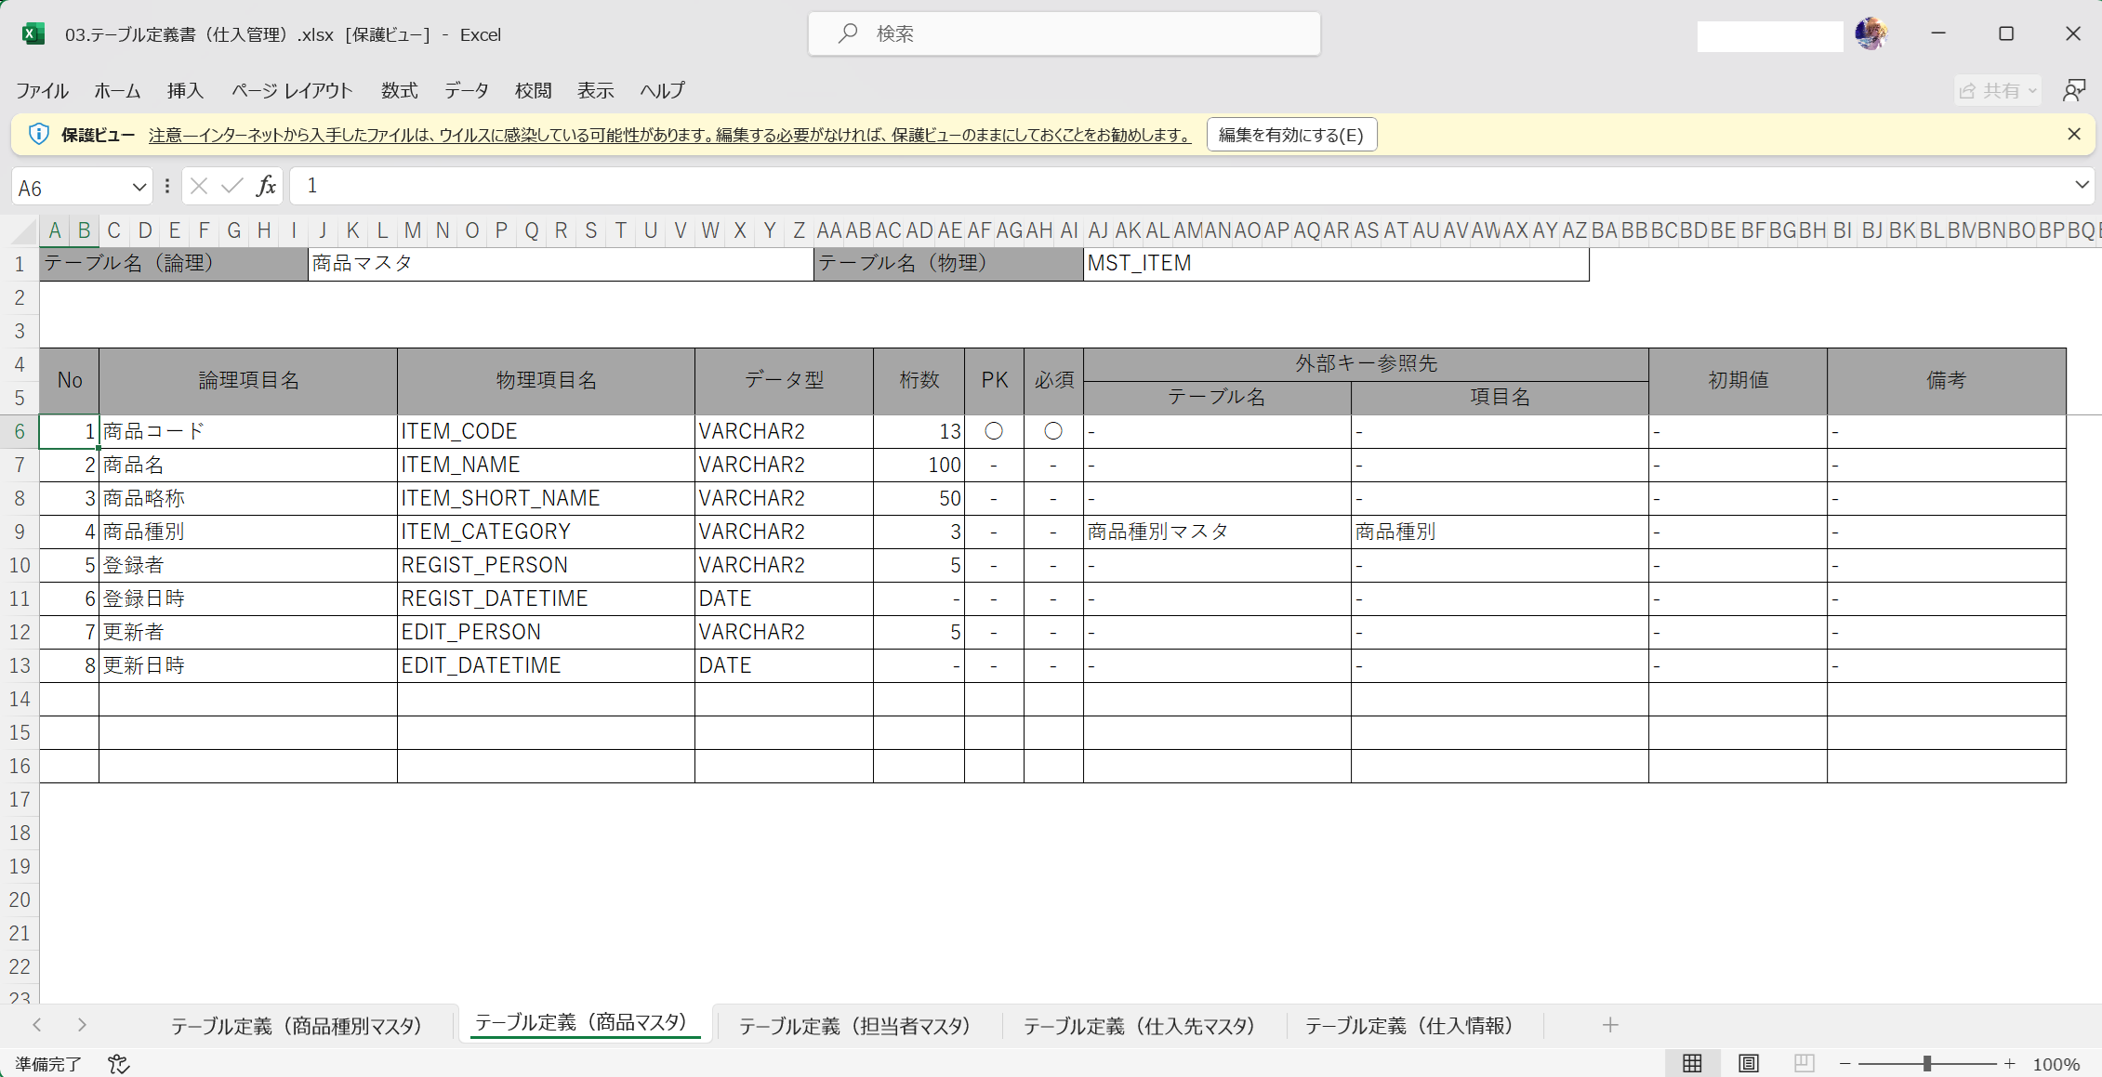Add a new sheet with plus icon
The height and width of the screenshot is (1077, 2102).
coord(1610,1025)
